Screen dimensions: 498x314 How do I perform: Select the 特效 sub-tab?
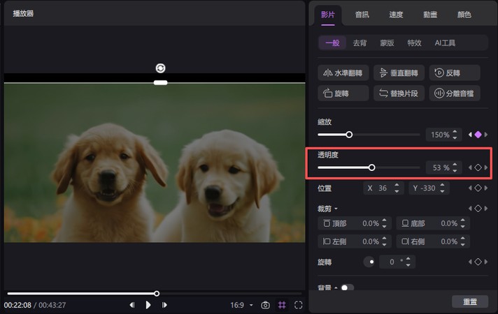[x=415, y=43]
